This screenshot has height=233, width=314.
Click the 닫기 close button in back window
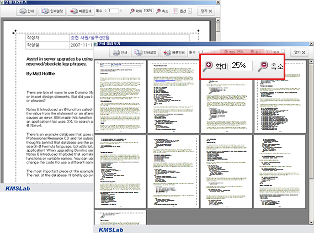pyautogui.click(x=206, y=11)
